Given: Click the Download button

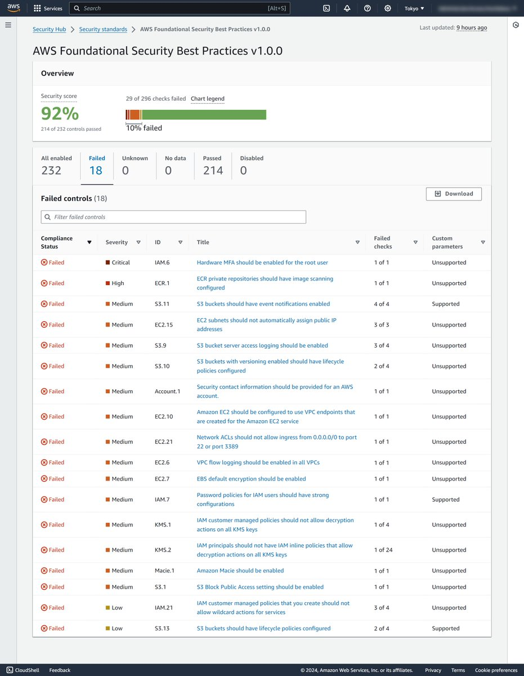Looking at the screenshot, I should [454, 194].
